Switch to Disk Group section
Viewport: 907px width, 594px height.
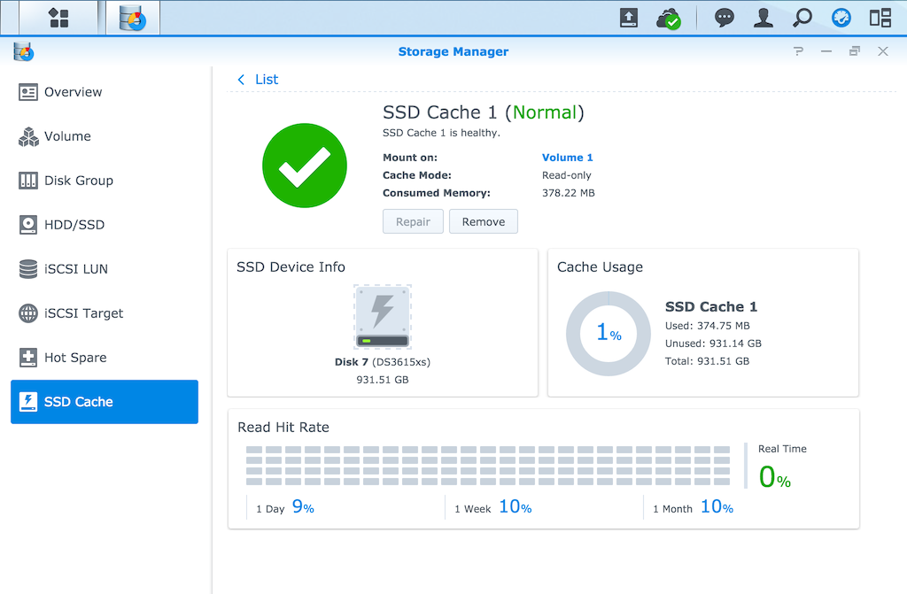105,181
